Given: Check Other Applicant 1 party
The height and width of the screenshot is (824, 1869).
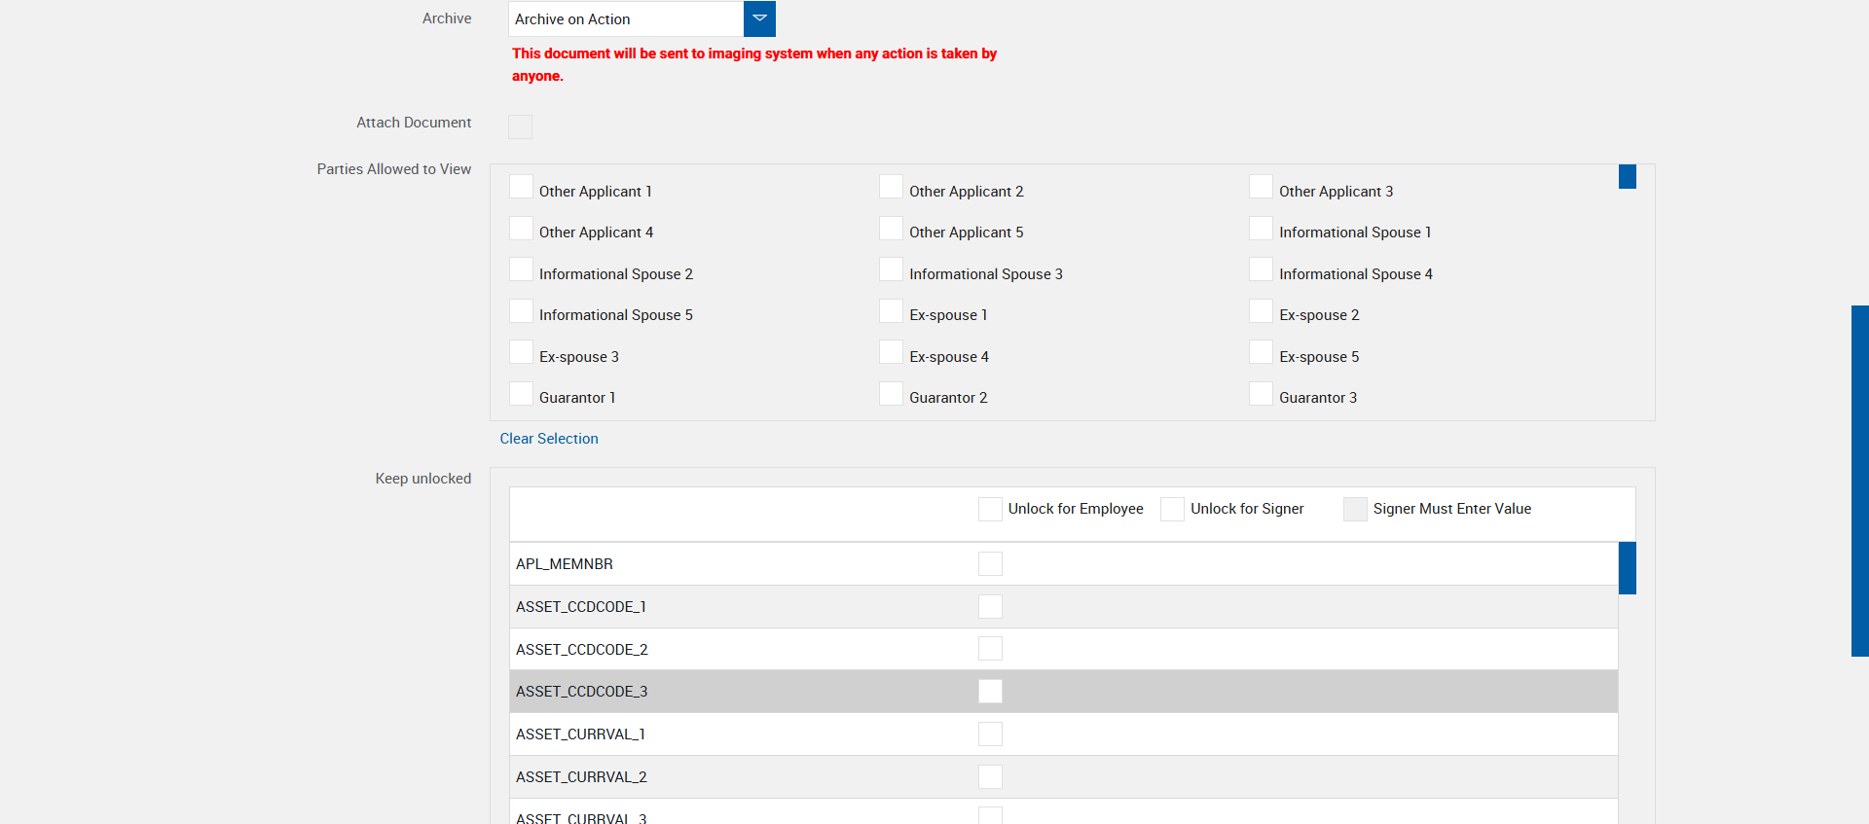Looking at the screenshot, I should click(x=522, y=187).
